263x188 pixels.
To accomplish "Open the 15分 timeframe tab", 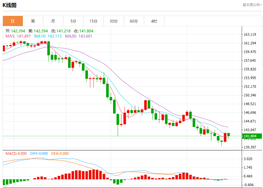I will coord(94,21).
